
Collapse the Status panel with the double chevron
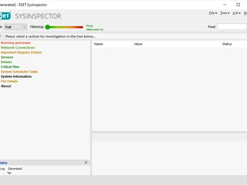(86, 162)
